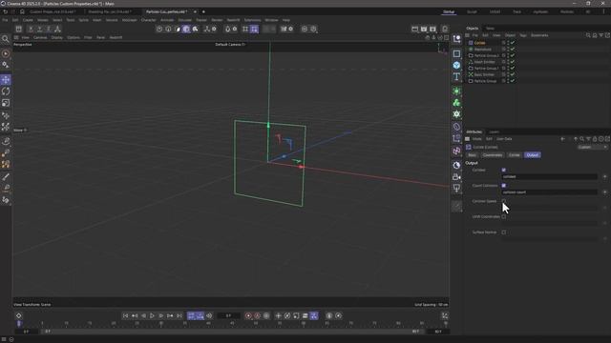611x343 pixels.
Task: Open the hamburger menu in Attributes panel
Action: point(468,139)
